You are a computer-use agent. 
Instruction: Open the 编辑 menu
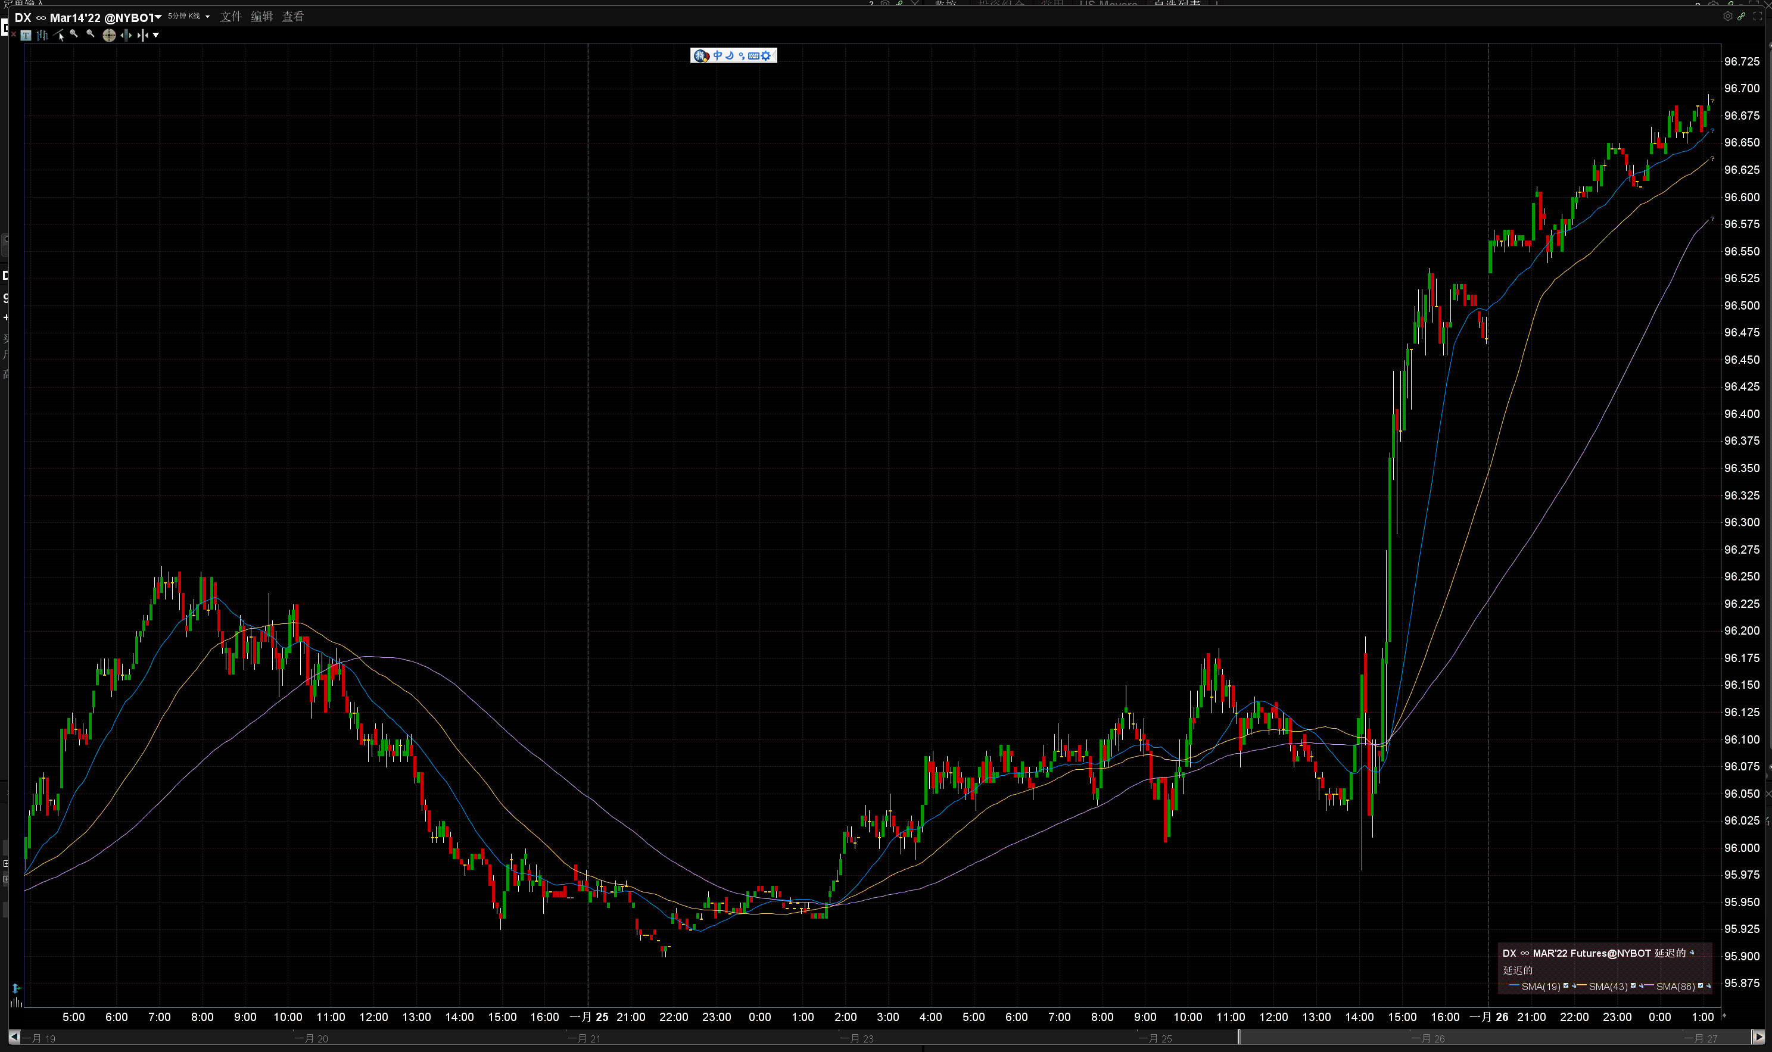(261, 16)
